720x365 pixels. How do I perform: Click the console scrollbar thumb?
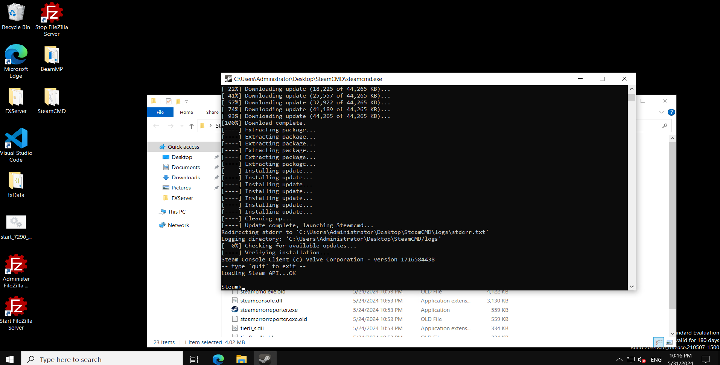click(632, 98)
